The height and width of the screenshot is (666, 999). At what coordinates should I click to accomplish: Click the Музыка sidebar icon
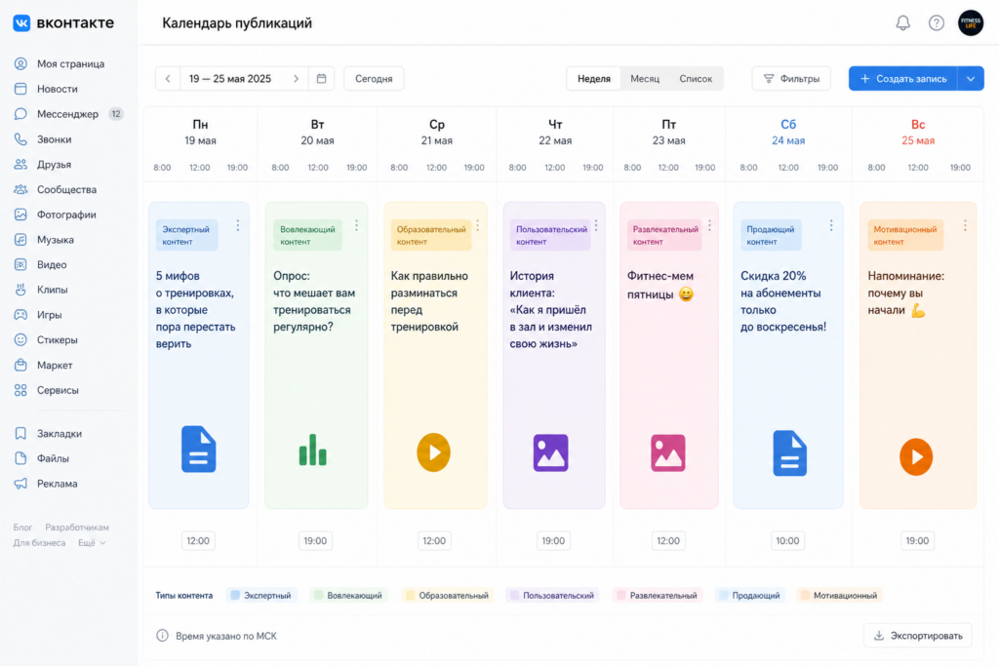21,240
